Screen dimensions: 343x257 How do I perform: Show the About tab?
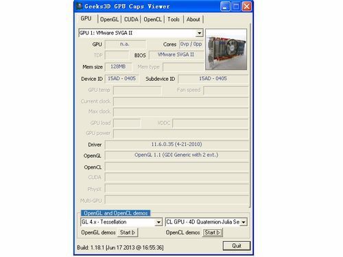coord(193,19)
